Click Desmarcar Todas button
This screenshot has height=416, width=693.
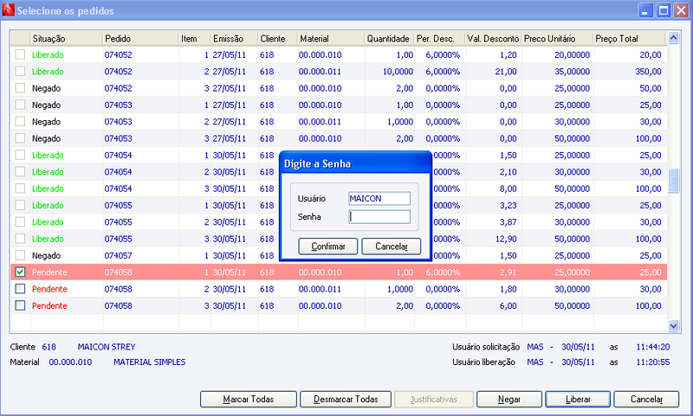coord(346,400)
